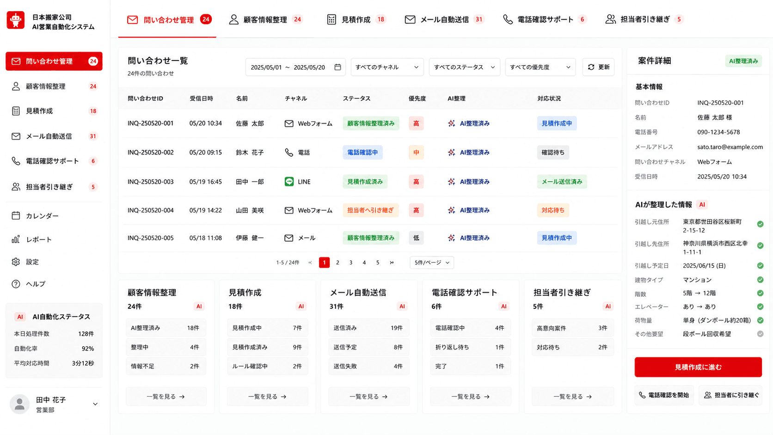This screenshot has height=435, width=773.
Task: Go to the last page with » arrow
Action: click(x=392, y=263)
